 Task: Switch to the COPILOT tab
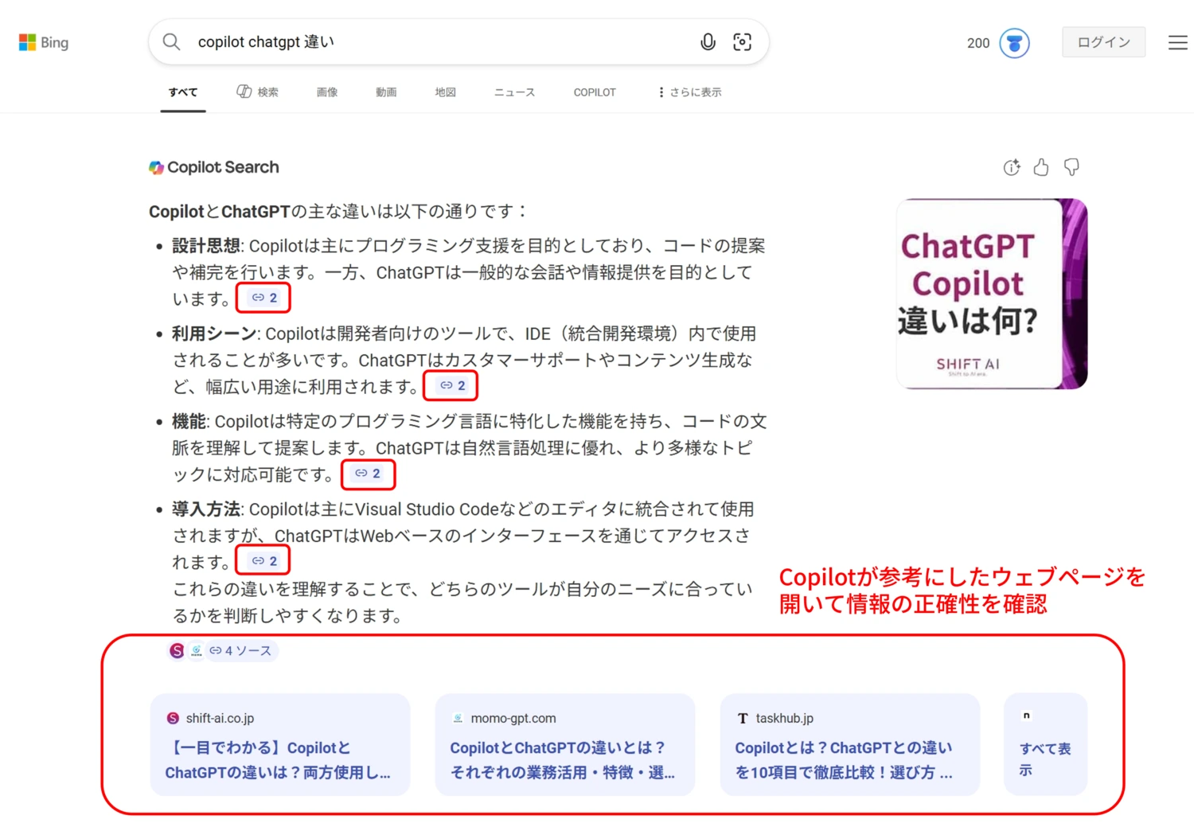coord(594,92)
